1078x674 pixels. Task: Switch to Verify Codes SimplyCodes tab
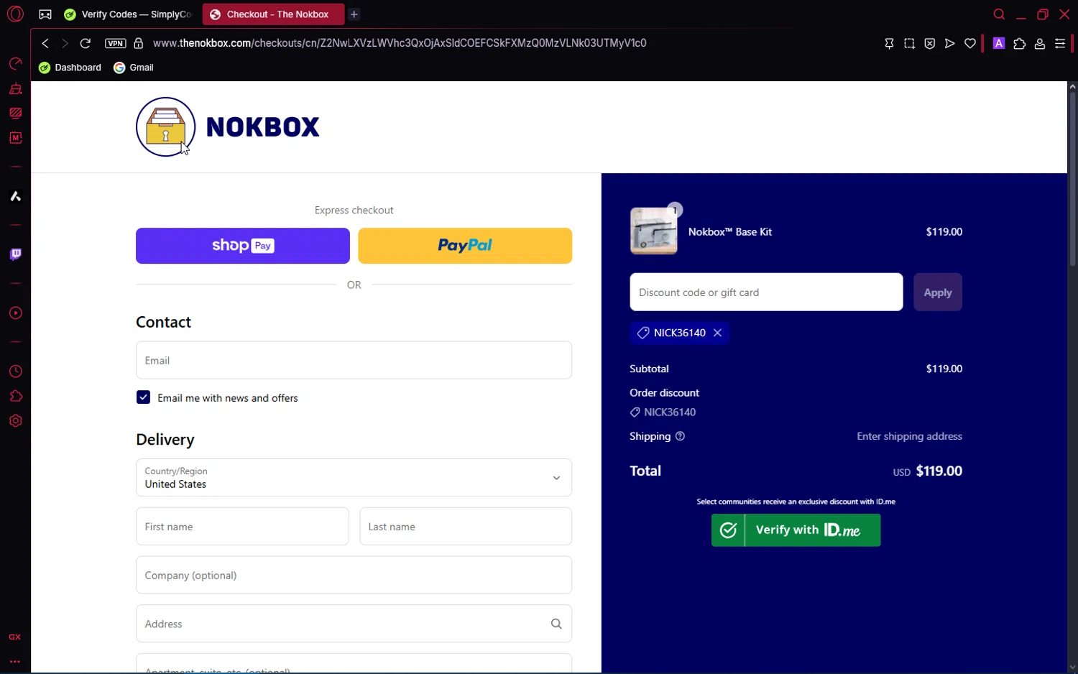(128, 14)
